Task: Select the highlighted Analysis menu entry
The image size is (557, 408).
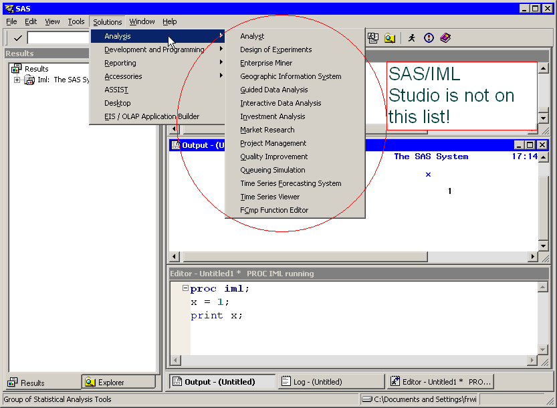Action: point(157,36)
